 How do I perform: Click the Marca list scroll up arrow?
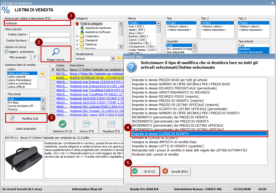click(158, 23)
